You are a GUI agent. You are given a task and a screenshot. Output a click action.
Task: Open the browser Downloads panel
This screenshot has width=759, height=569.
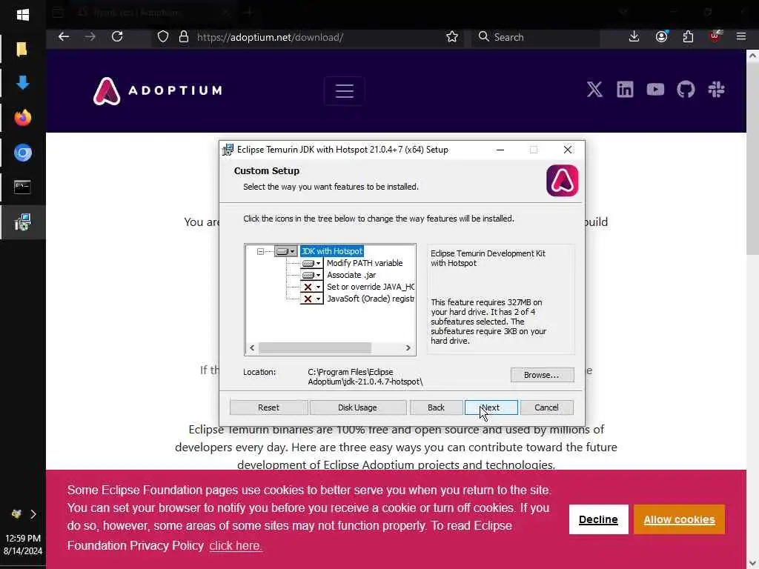click(634, 37)
